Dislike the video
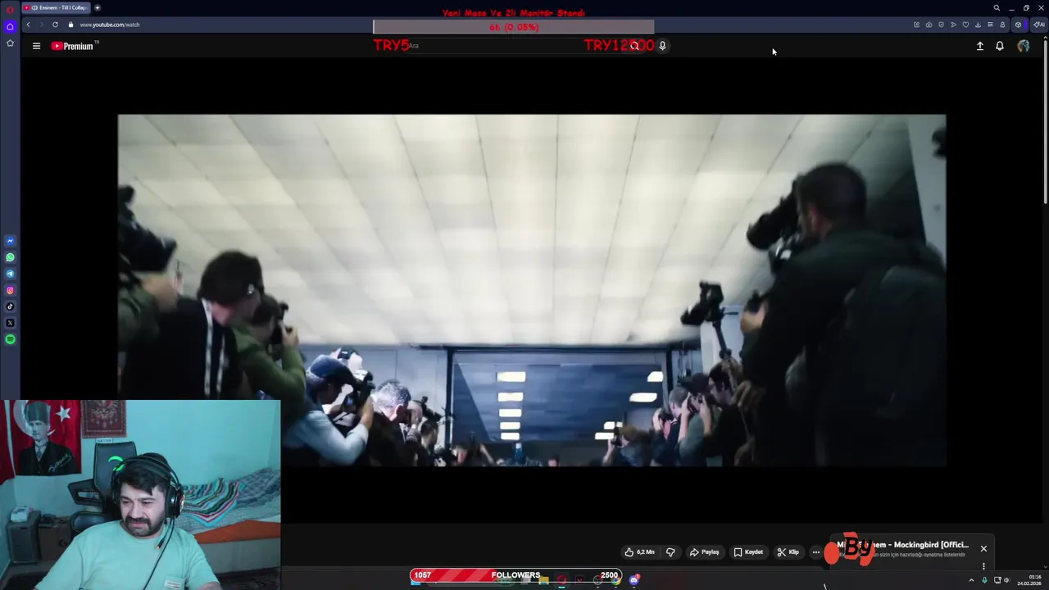This screenshot has height=590, width=1049. pyautogui.click(x=670, y=552)
